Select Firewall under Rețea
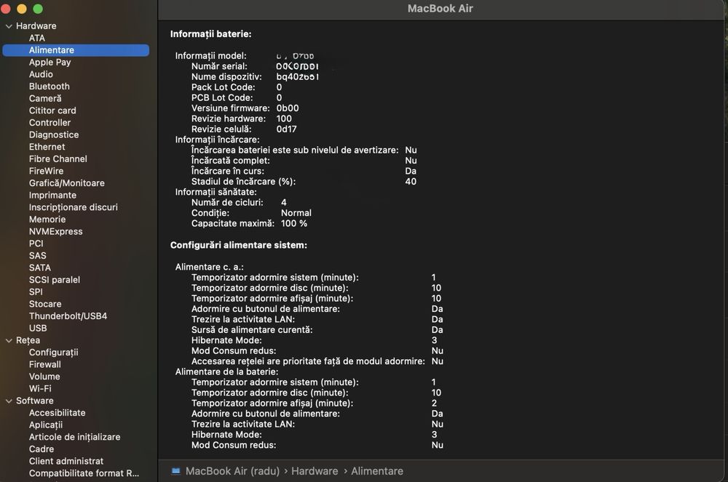This screenshot has width=728, height=482. (x=45, y=364)
